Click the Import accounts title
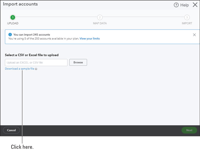This screenshot has height=150, width=200. (21, 4)
